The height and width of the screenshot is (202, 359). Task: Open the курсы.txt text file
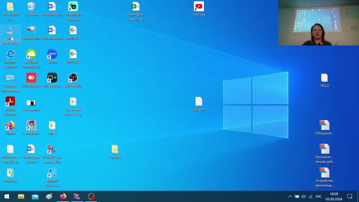point(199,105)
